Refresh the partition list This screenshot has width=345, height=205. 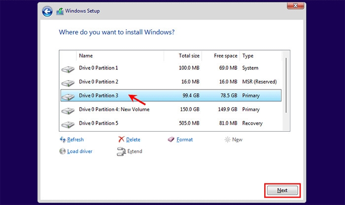click(75, 140)
